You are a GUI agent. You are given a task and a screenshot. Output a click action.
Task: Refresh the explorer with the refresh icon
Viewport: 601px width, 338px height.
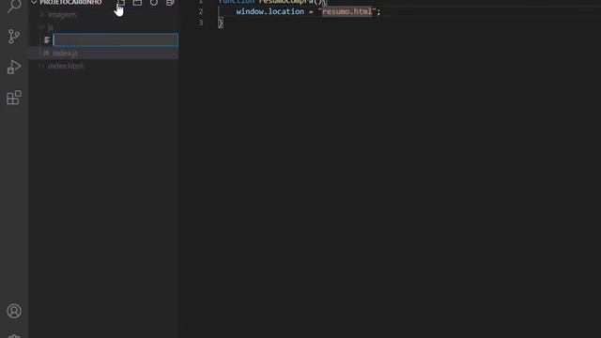coord(154,3)
